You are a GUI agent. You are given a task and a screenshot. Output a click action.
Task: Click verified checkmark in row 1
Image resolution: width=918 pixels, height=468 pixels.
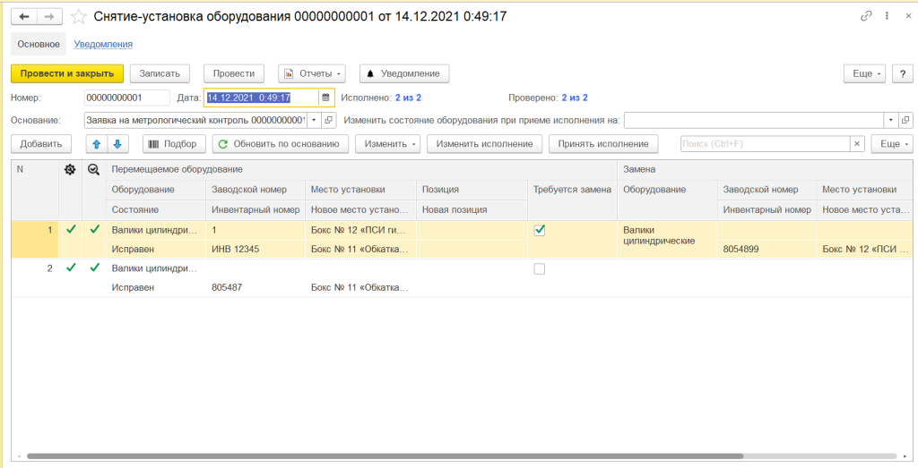coord(94,230)
